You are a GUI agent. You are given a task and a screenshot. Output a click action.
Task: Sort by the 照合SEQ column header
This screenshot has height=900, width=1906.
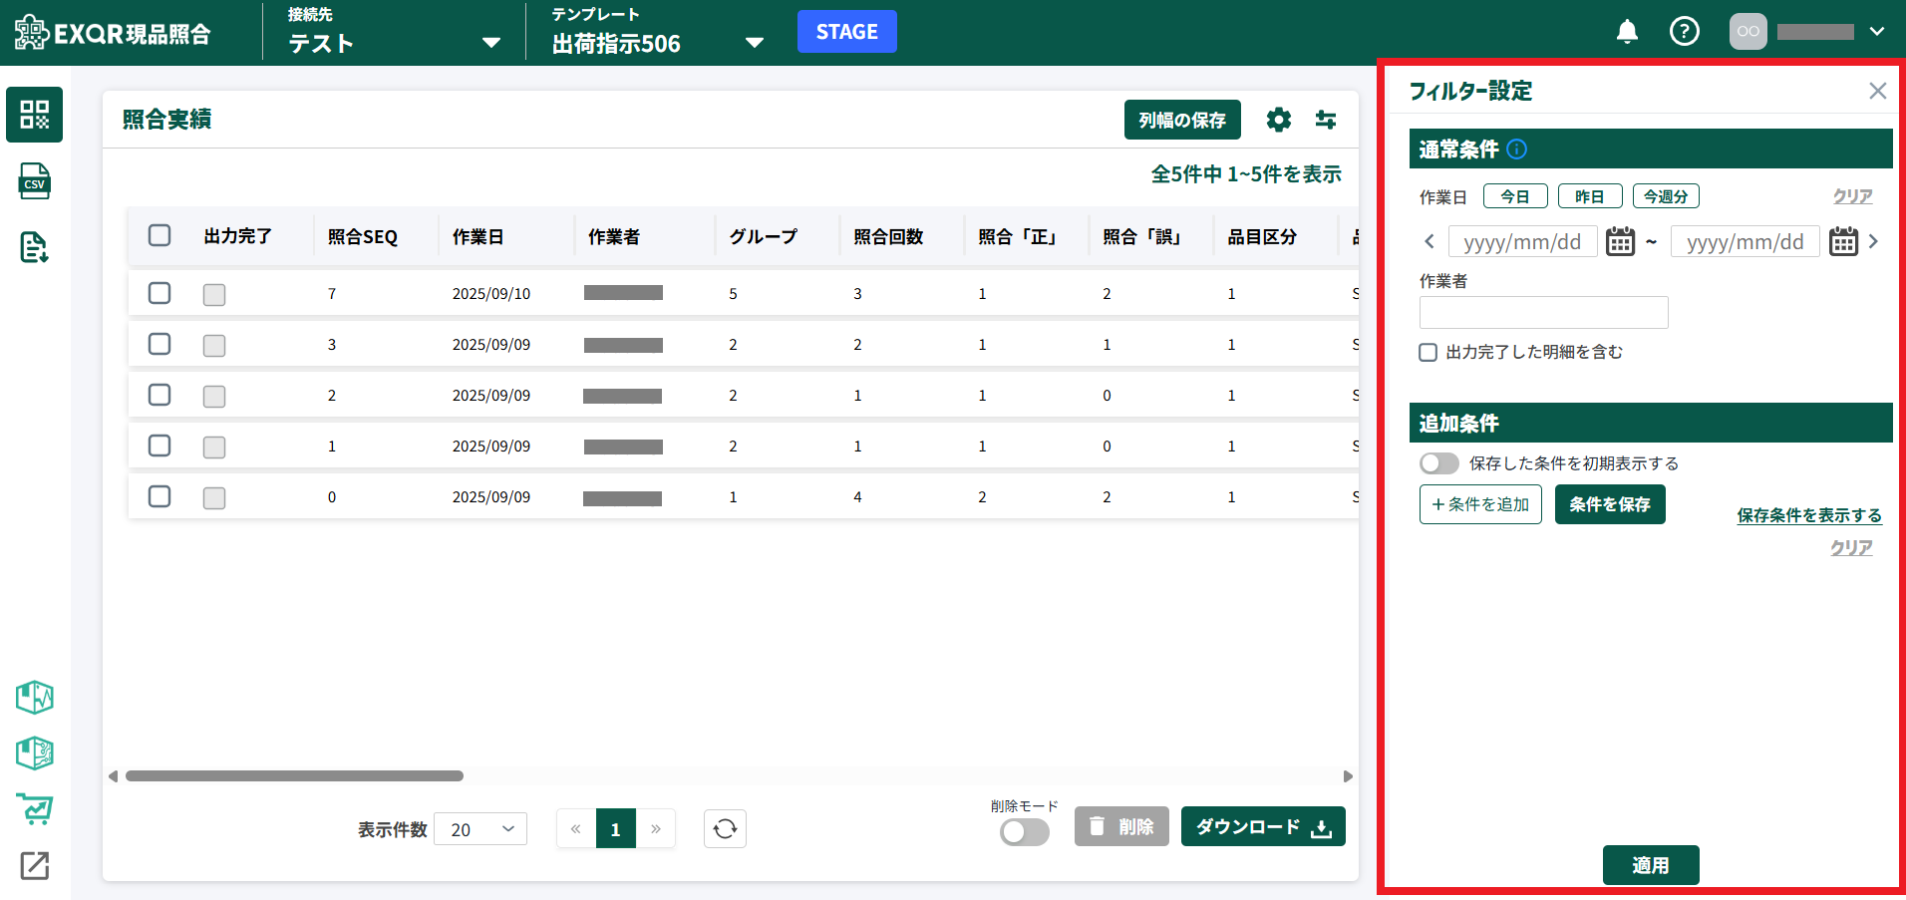click(363, 237)
